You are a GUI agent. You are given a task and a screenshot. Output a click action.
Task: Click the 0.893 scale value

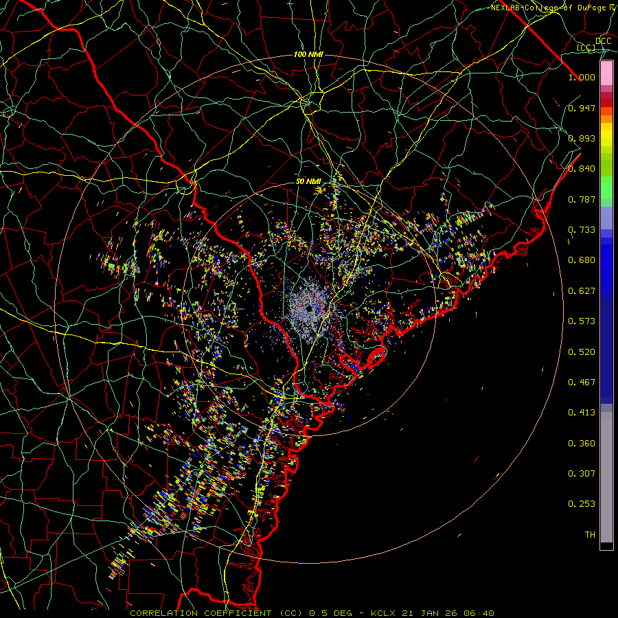(x=582, y=138)
